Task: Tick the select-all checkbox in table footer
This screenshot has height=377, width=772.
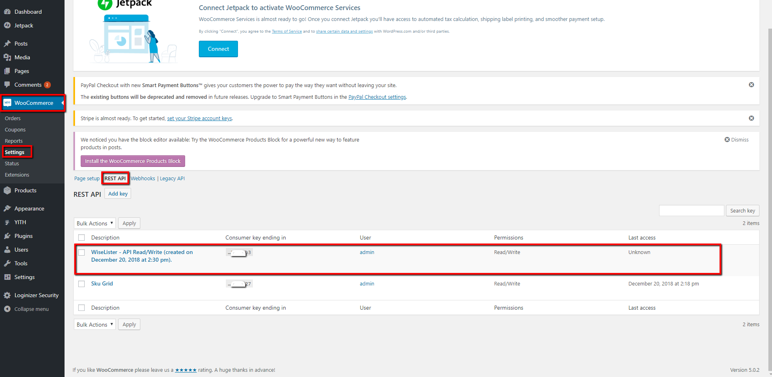Action: (81, 308)
